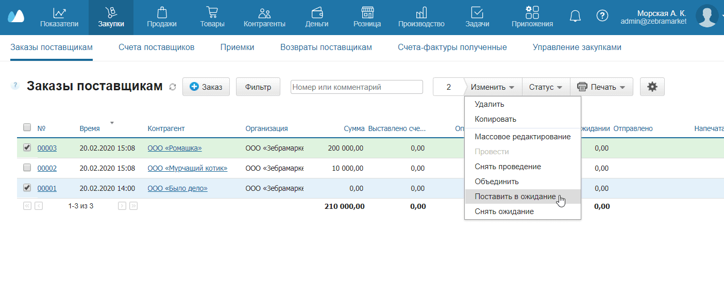Click the notifications bell icon
The width and height of the screenshot is (724, 294).
(x=575, y=16)
